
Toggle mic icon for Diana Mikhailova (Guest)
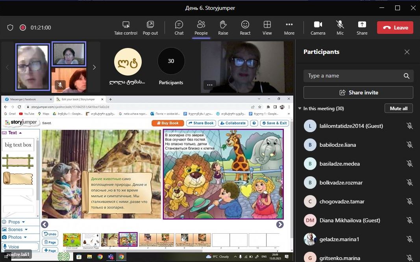click(409, 221)
